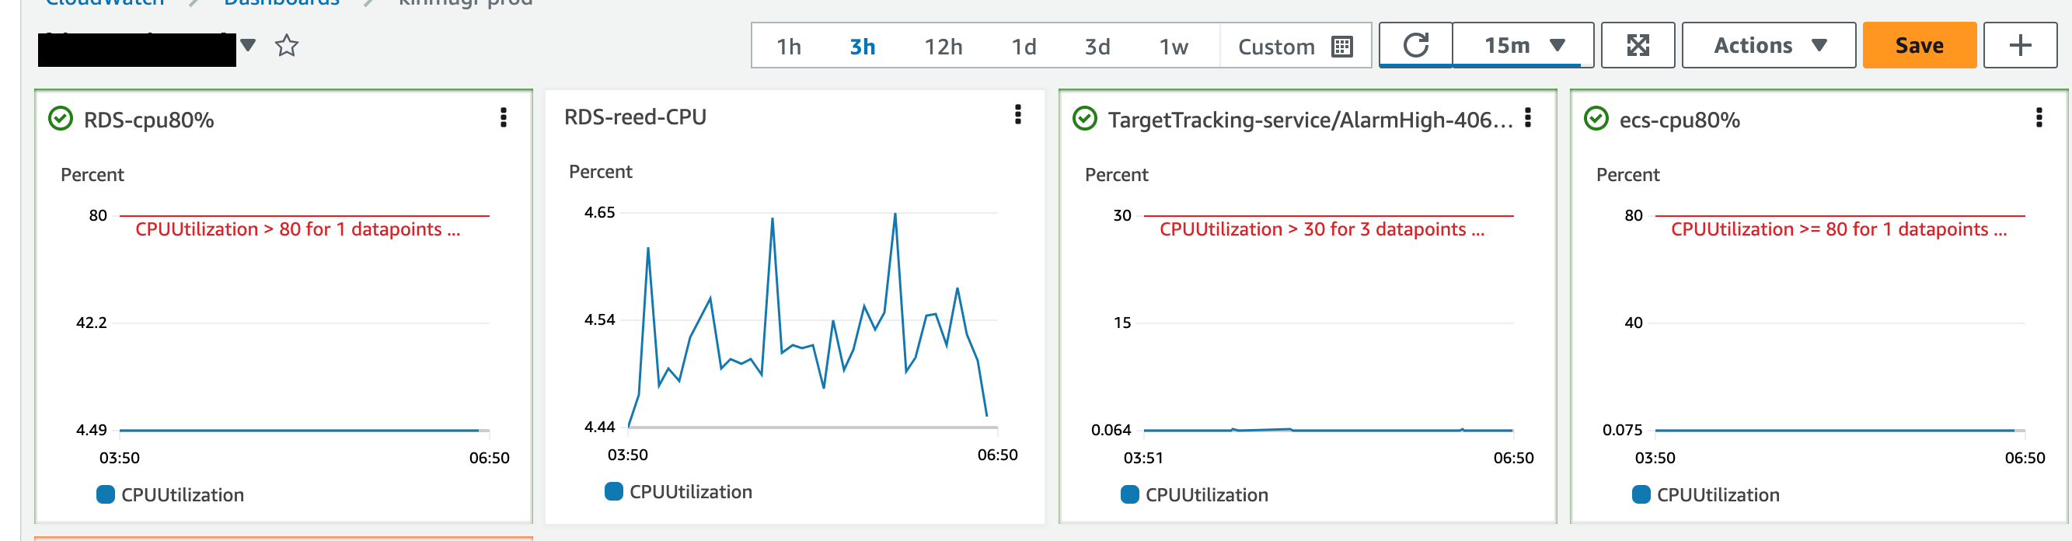Open the 15m auto-refresh interval dropdown
The image size is (2072, 541).
tap(1523, 45)
